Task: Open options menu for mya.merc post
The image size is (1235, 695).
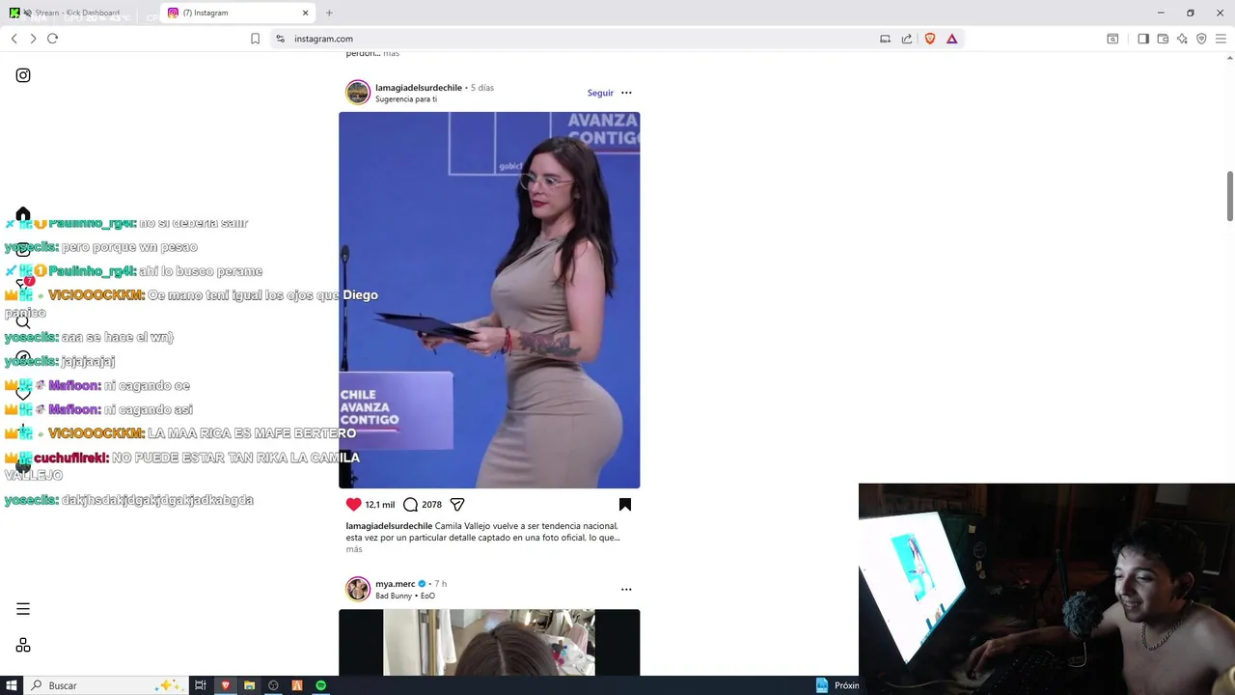Action: click(626, 589)
